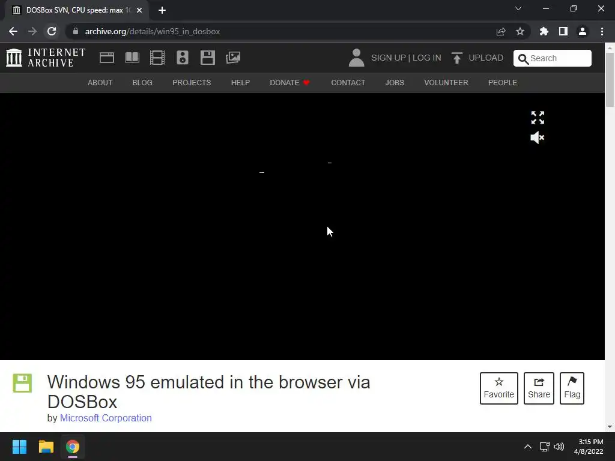Image resolution: width=615 pixels, height=461 pixels.
Task: Select the DOSBox SVN browser tab
Action: coord(76,10)
